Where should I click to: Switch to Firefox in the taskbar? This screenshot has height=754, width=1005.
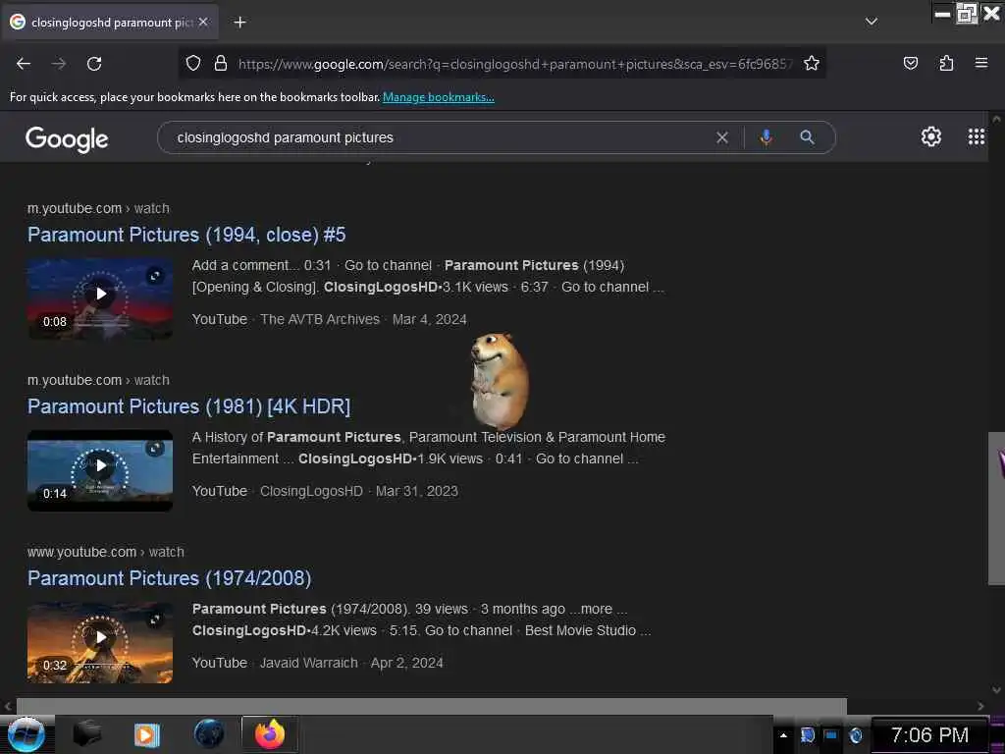pos(270,734)
